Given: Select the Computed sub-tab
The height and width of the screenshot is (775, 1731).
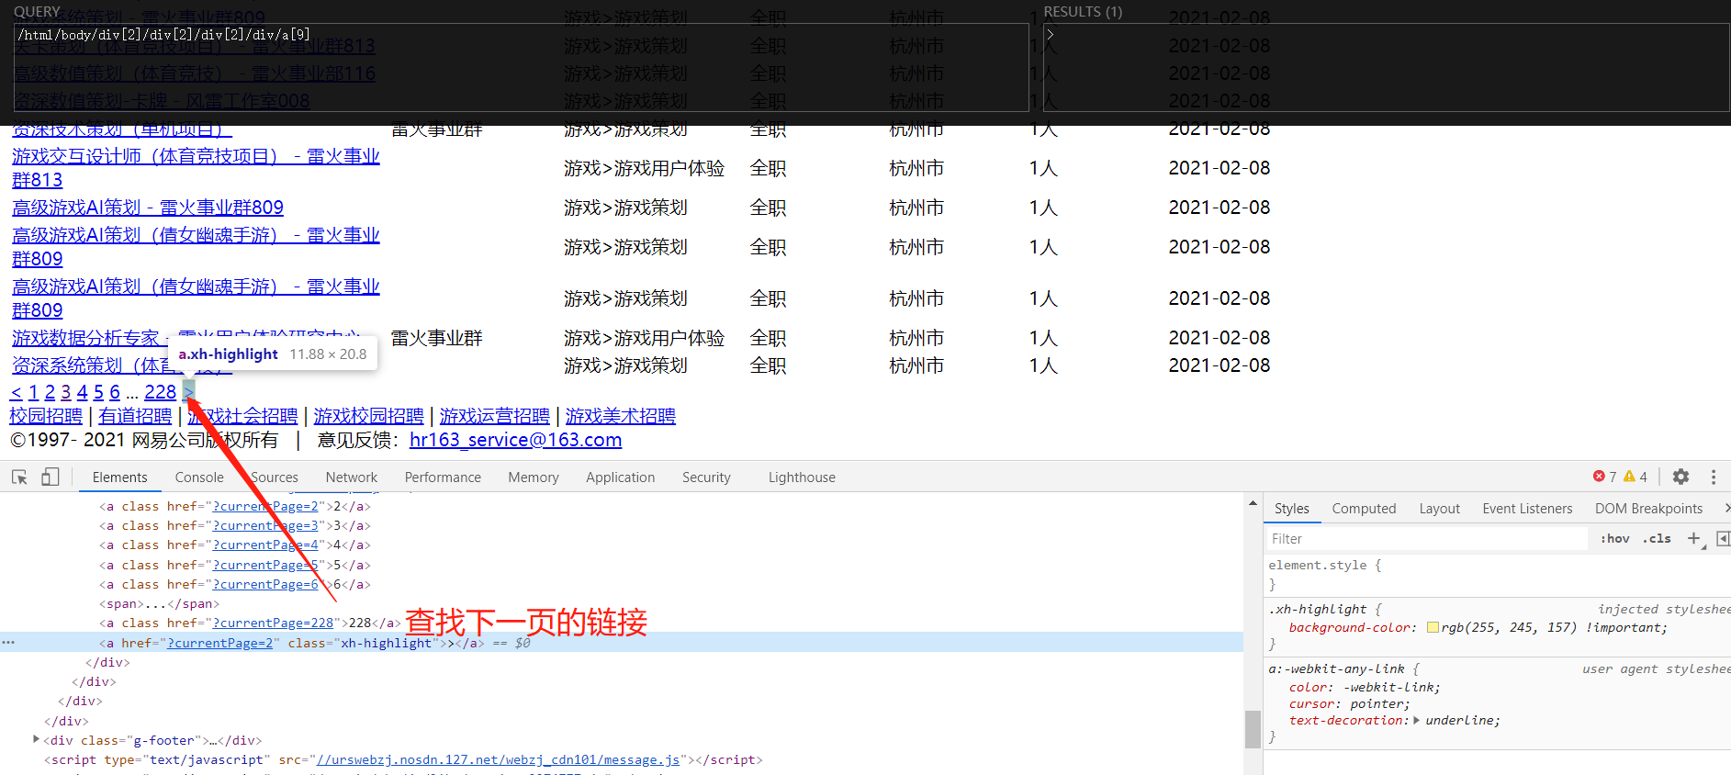Looking at the screenshot, I should pos(1364,509).
